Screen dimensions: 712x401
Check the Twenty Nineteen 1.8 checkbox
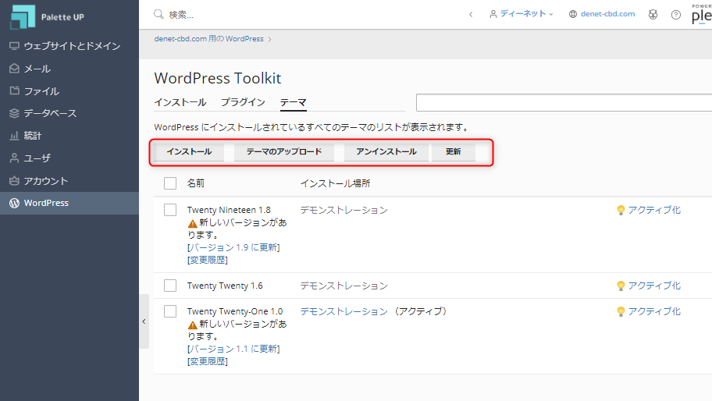[170, 210]
